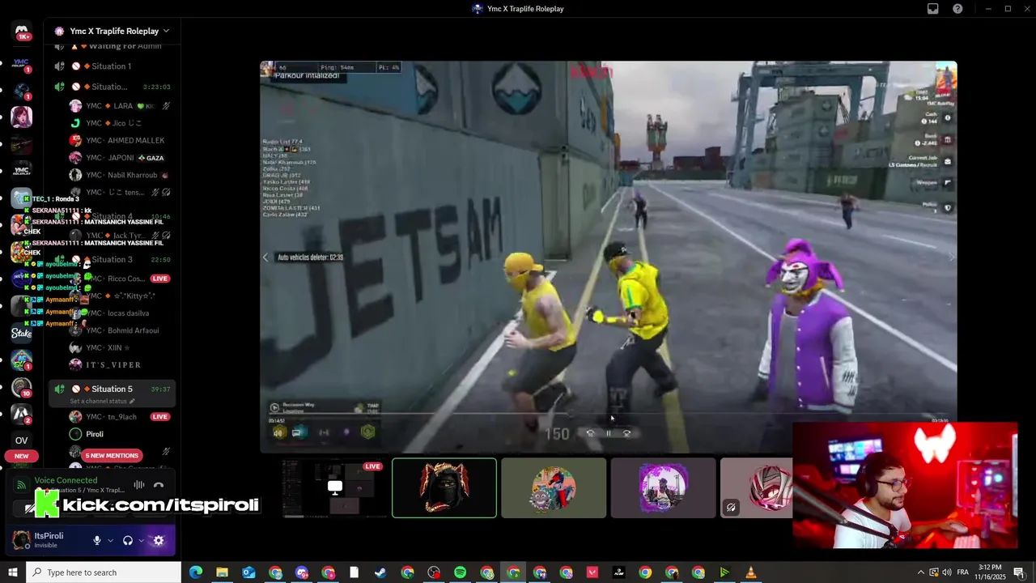Open Discord direct messages home icon
Screen dimensions: 1036x583
click(22, 32)
